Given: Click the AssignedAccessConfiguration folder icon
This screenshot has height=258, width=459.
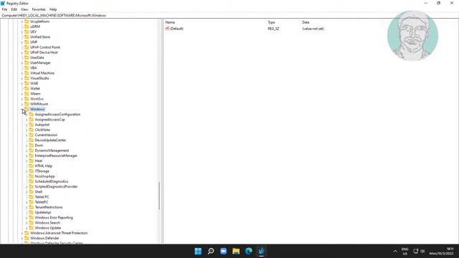Looking at the screenshot, I should (x=32, y=114).
